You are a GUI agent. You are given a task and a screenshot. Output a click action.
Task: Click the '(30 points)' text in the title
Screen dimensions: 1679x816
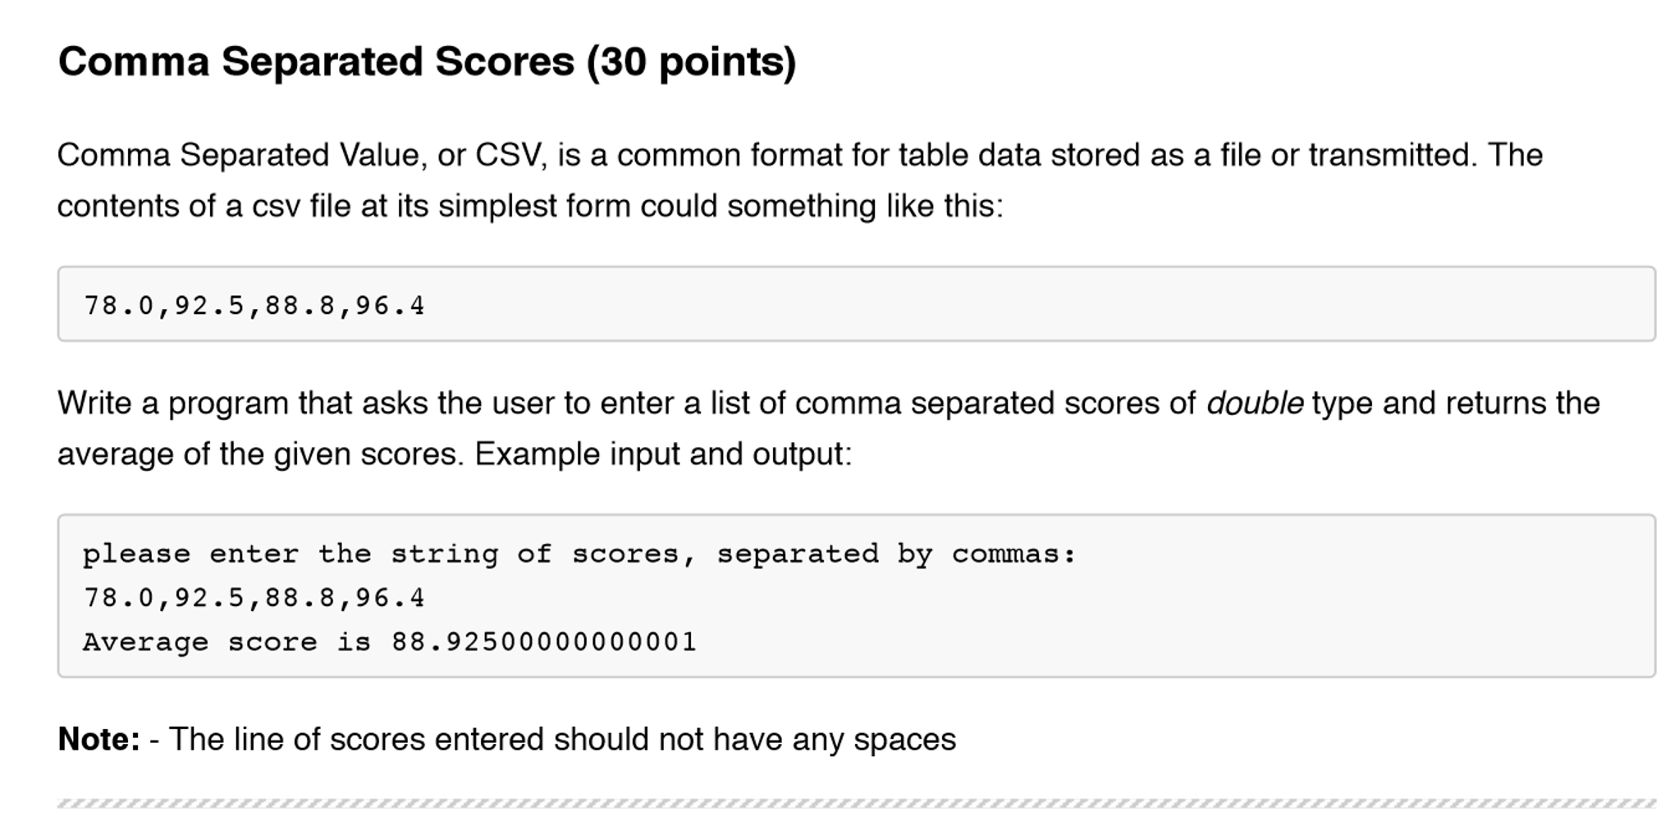tap(691, 62)
